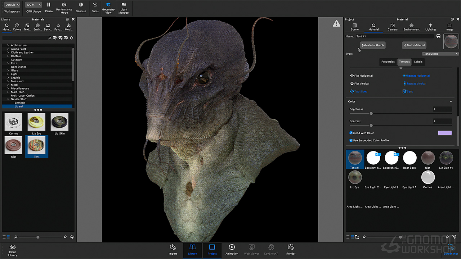
Task: Collapse the Color section
Action: pyautogui.click(x=451, y=101)
